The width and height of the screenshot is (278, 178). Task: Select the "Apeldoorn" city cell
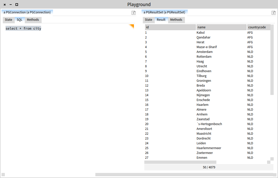click(204, 90)
